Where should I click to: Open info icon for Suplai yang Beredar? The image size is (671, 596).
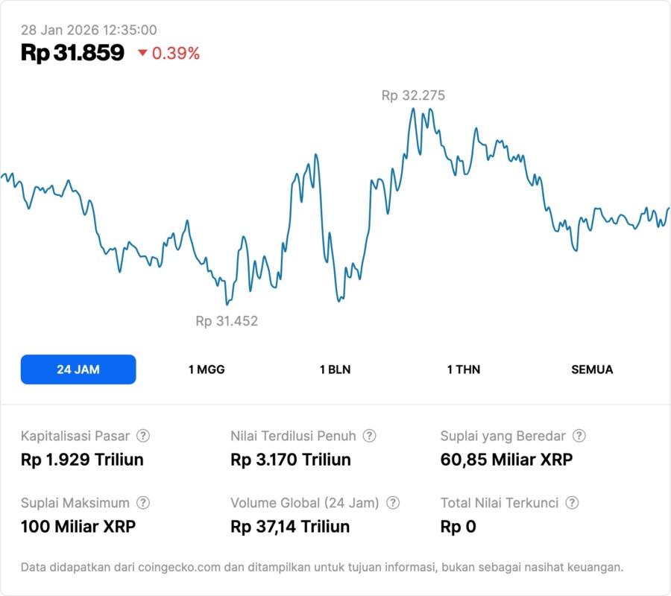(579, 436)
